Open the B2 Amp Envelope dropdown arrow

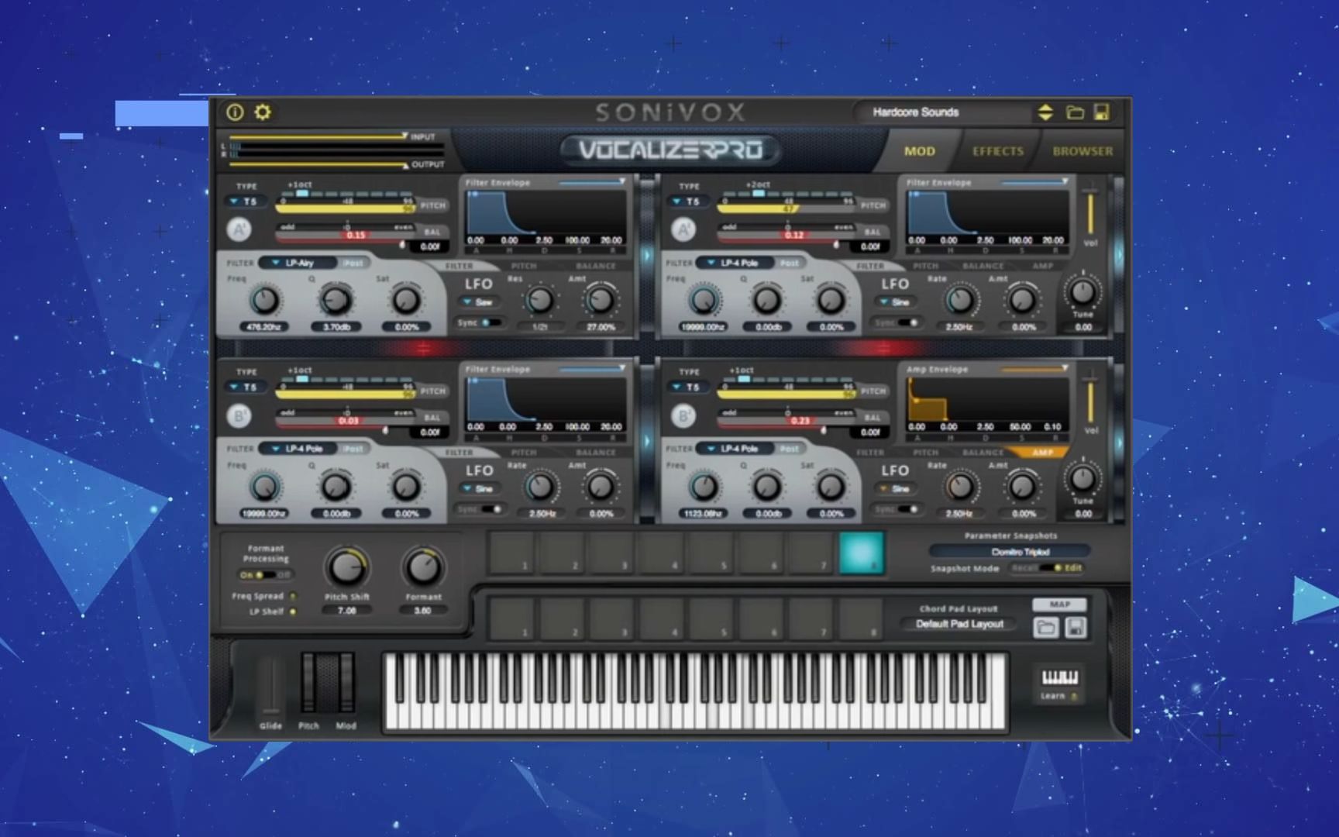[1065, 368]
